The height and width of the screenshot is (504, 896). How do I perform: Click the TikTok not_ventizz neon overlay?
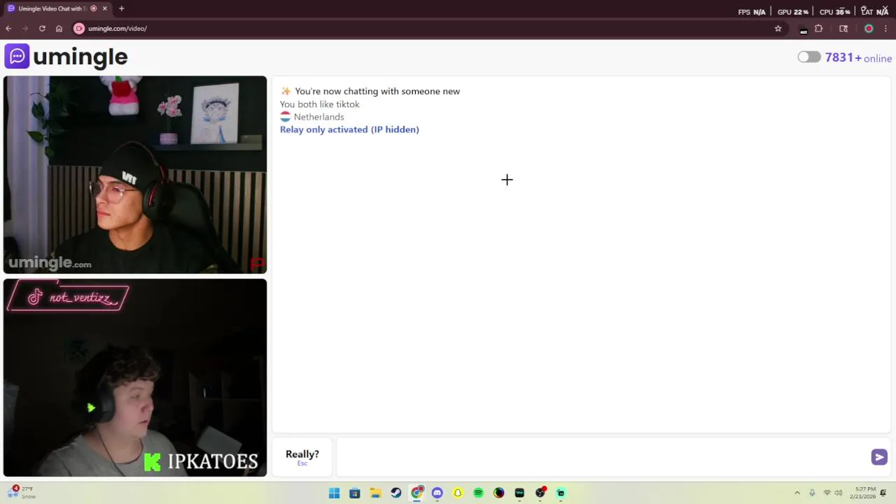(x=68, y=297)
